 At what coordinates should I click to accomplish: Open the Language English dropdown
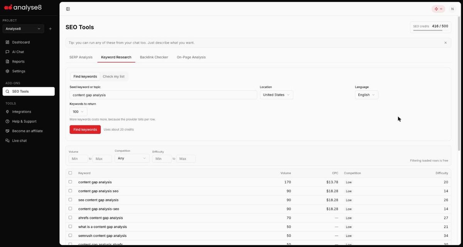coord(367,95)
